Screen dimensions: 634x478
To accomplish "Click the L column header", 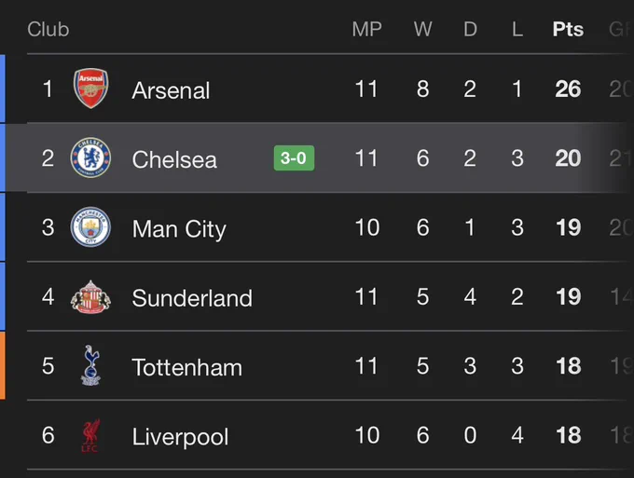I will [517, 29].
